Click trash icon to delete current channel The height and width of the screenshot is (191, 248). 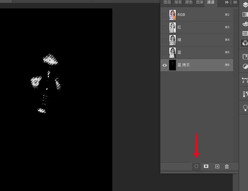point(227,167)
